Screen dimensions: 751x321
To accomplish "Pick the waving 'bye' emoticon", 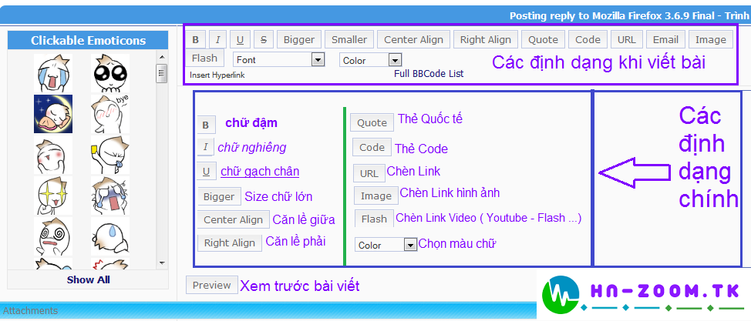I will coord(110,114).
